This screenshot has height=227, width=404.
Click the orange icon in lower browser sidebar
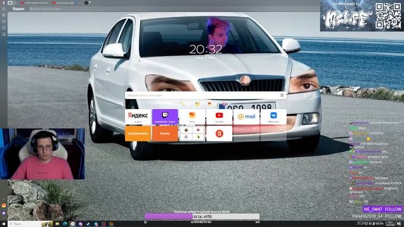(4, 206)
